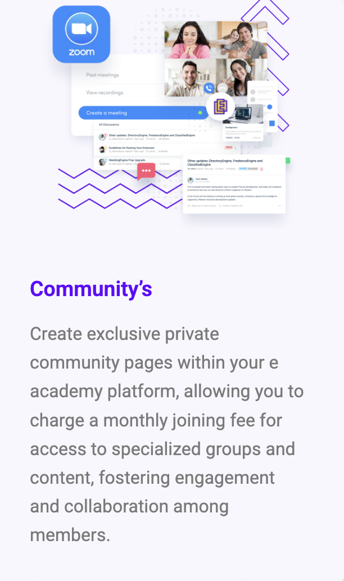The width and height of the screenshot is (344, 581).
Task: Click the purple stacked documents logo icon
Action: pos(220,106)
